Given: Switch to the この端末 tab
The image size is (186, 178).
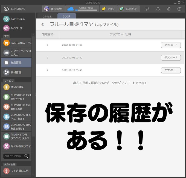Looking at the screenshot, I should point(47,16).
